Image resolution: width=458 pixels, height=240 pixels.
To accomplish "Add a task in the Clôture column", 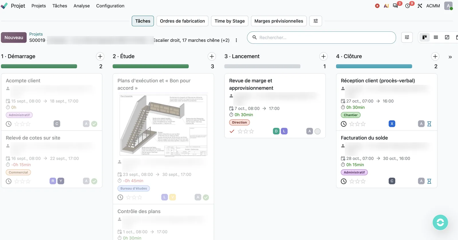I will [435, 56].
